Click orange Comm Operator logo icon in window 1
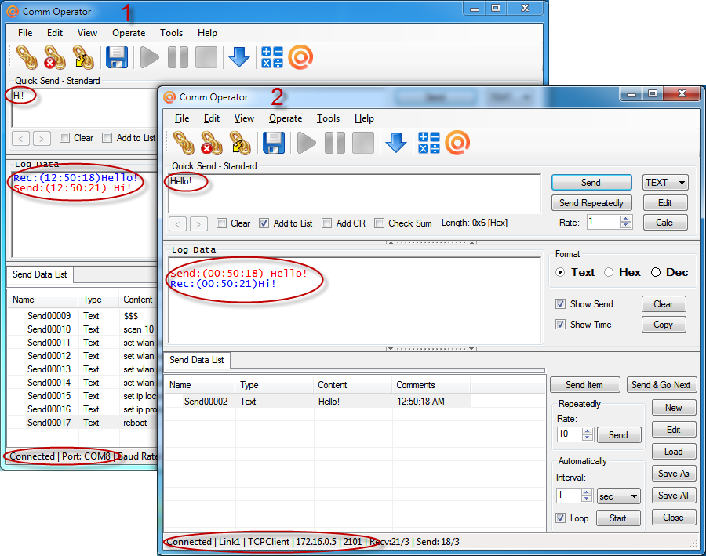The height and width of the screenshot is (556, 706). point(300,57)
